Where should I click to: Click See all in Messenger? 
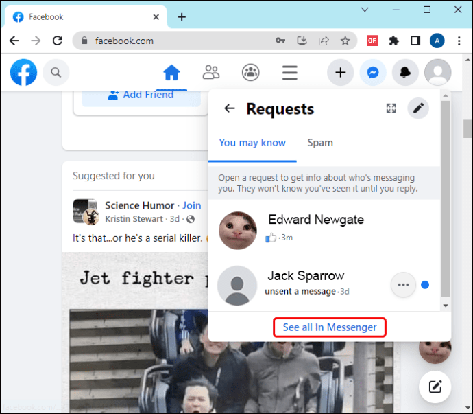(330, 327)
